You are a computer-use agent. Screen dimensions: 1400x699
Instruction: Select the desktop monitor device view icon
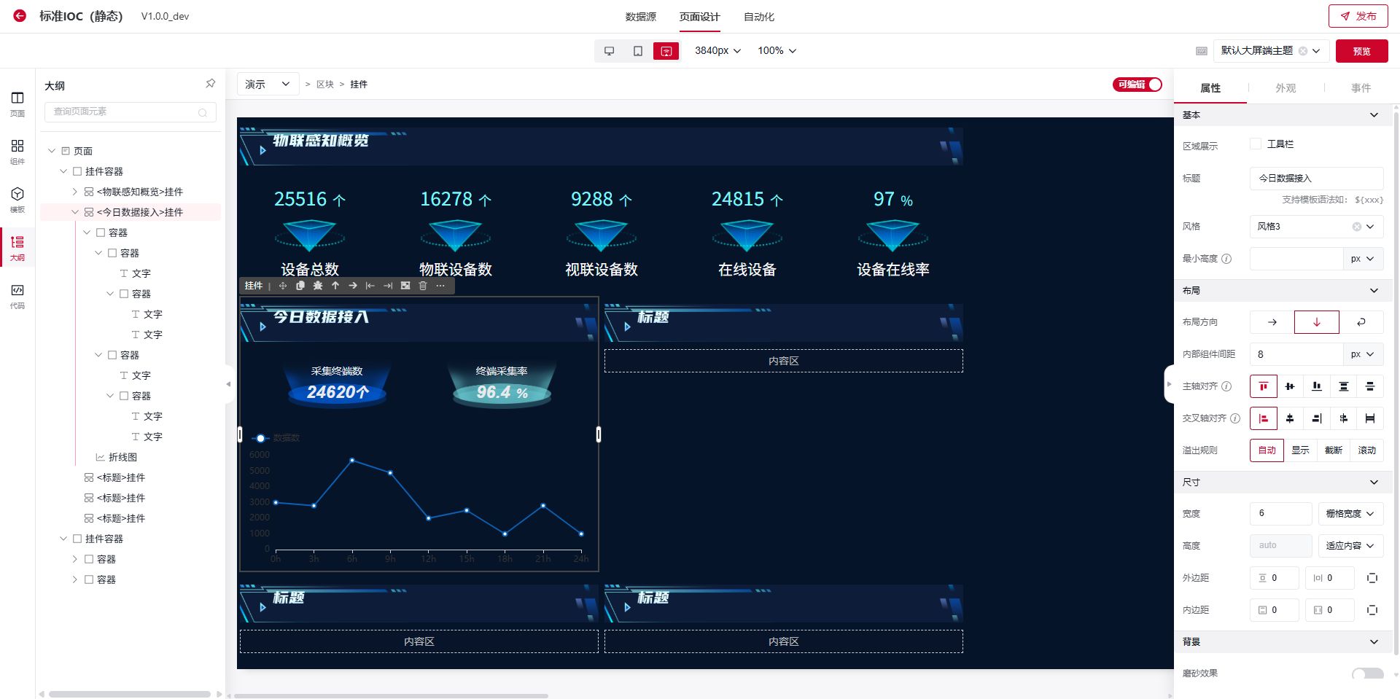[x=610, y=51]
